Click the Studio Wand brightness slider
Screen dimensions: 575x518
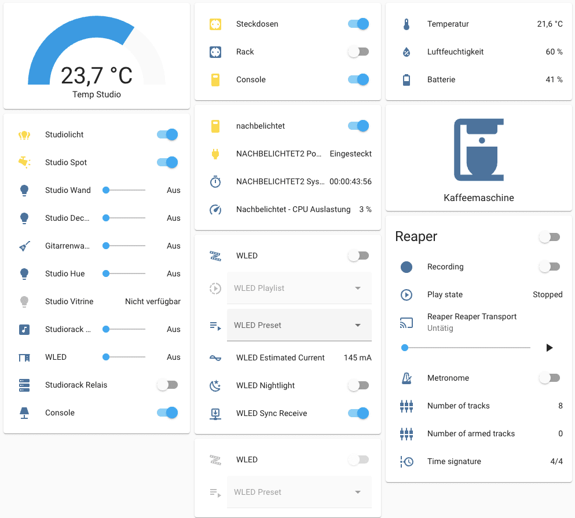tap(125, 191)
